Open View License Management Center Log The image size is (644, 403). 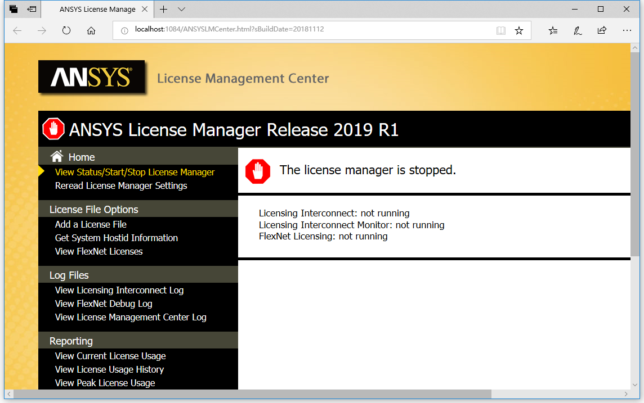coord(131,318)
